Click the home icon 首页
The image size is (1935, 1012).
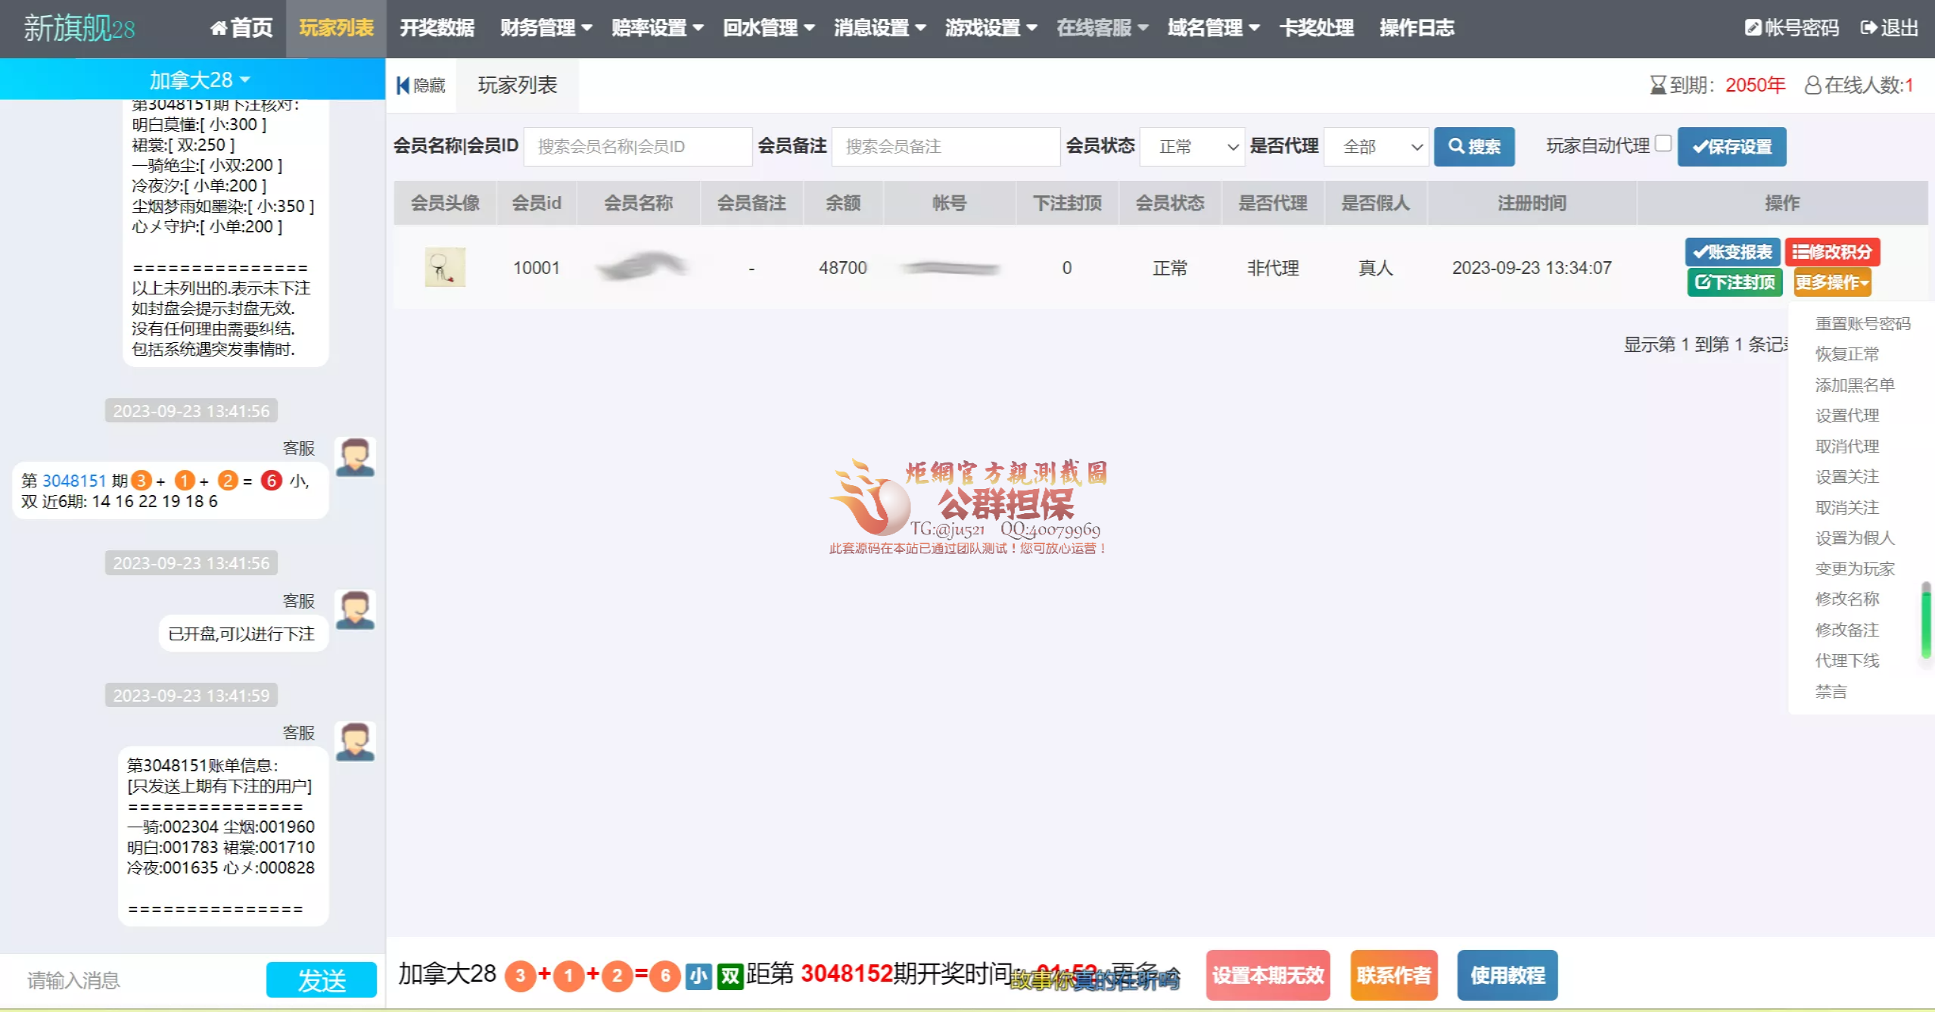[x=219, y=28]
